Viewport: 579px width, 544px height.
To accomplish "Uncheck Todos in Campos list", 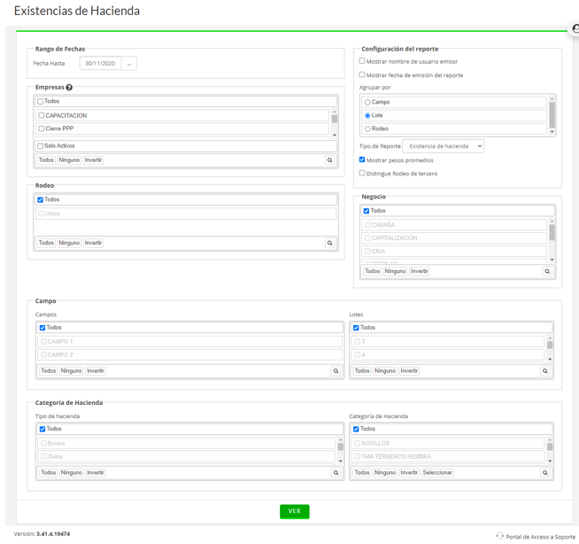I will pyautogui.click(x=42, y=328).
